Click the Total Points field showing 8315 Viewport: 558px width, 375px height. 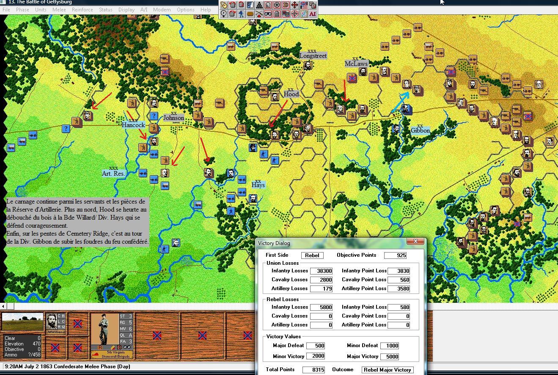point(313,370)
